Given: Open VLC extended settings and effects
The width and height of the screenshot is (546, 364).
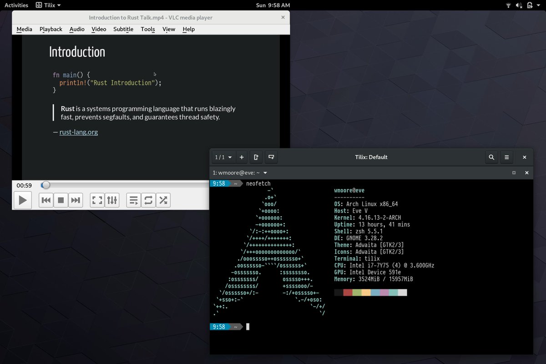Looking at the screenshot, I should point(112,200).
